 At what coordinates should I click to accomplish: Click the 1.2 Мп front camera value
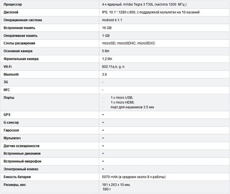pyautogui.click(x=107, y=59)
